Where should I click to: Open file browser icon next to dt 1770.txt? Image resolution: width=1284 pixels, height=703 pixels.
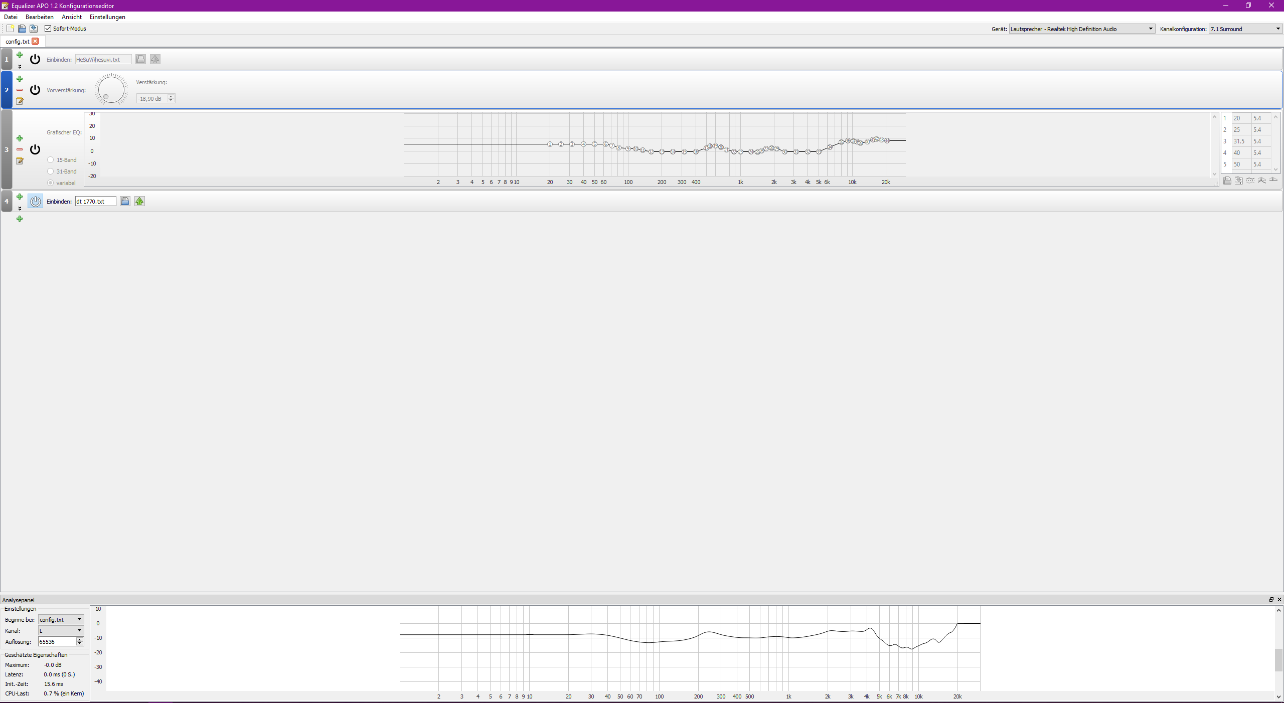(x=125, y=201)
